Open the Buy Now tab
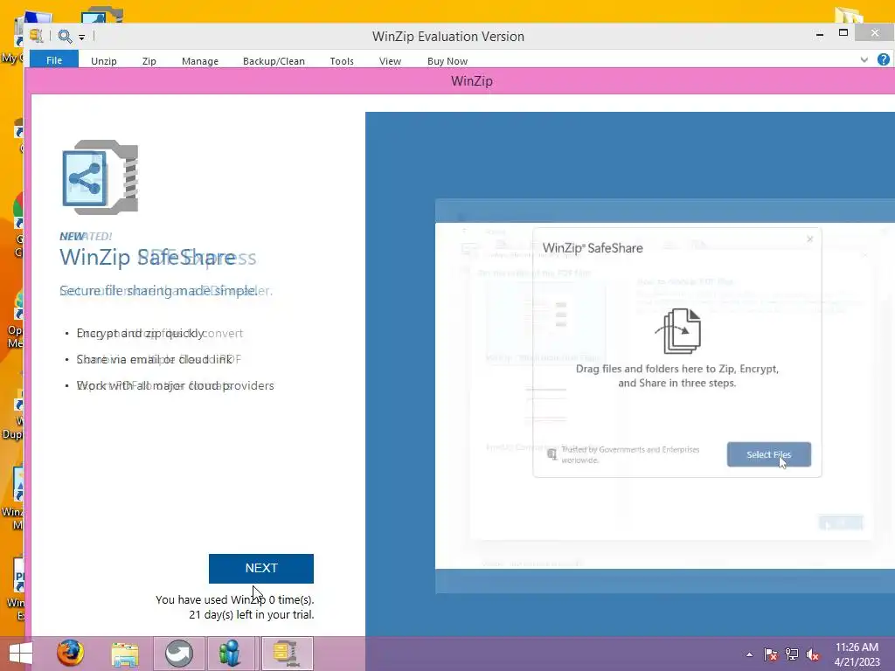 447,61
